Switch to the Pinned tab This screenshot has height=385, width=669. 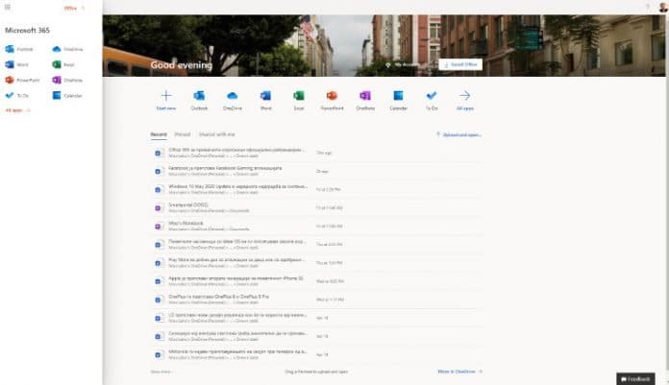pyautogui.click(x=183, y=134)
